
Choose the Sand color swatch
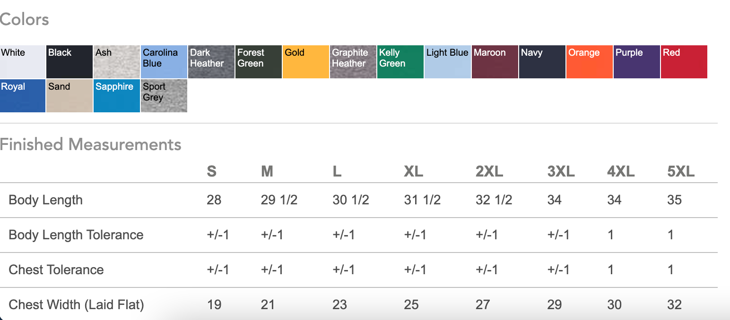70,96
